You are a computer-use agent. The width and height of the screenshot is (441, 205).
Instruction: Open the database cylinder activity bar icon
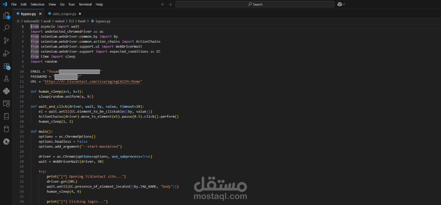click(6, 129)
